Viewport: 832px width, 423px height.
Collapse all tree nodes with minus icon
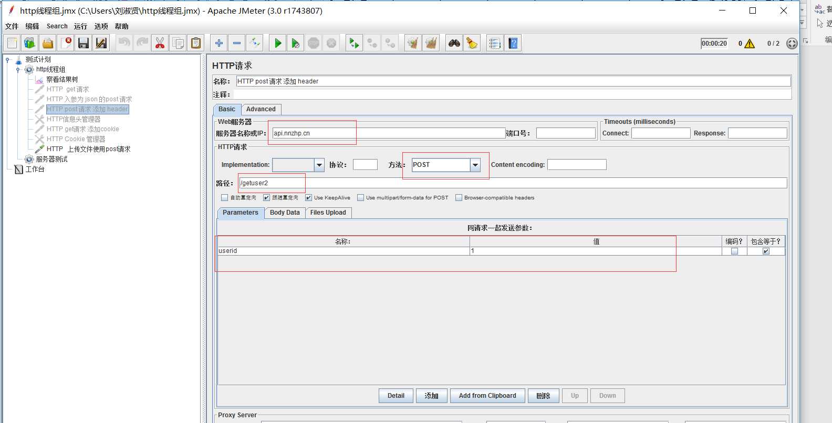237,43
